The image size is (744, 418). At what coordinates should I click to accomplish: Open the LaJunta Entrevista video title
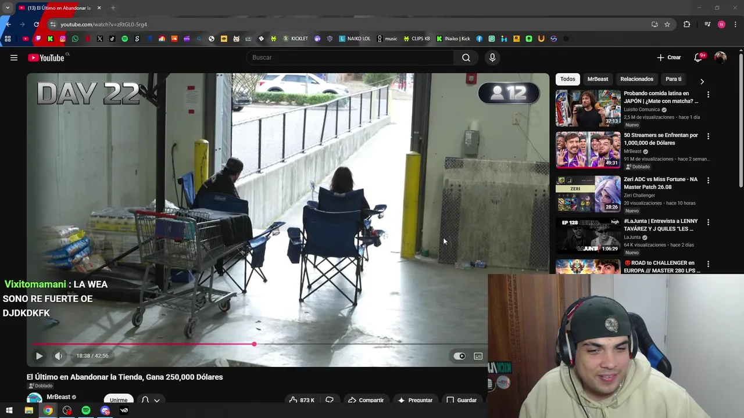[x=660, y=225]
